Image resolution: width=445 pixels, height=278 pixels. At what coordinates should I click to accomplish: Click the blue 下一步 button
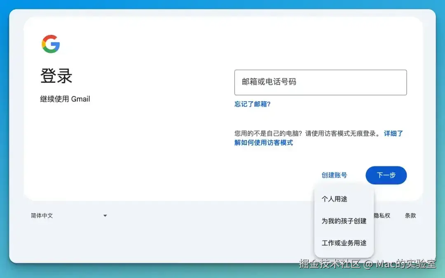(386, 175)
